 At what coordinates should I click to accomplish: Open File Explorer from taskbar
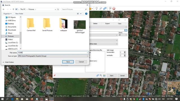pos(17,99)
